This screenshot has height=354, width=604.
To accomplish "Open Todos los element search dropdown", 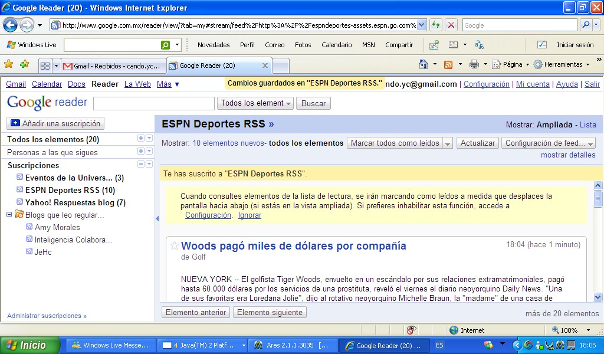I will (x=255, y=103).
